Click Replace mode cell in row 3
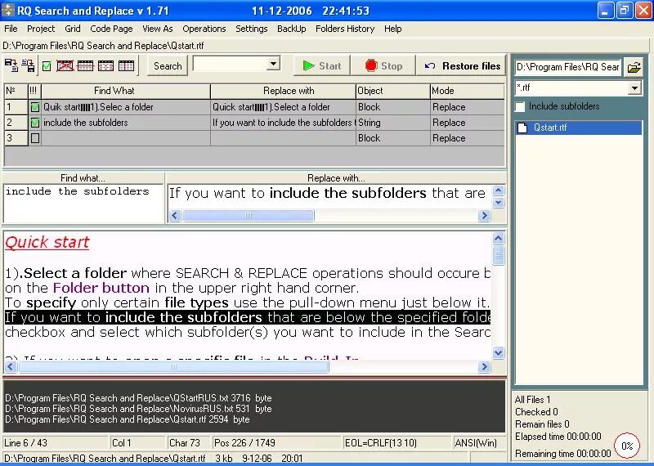654x466 pixels. (x=467, y=138)
